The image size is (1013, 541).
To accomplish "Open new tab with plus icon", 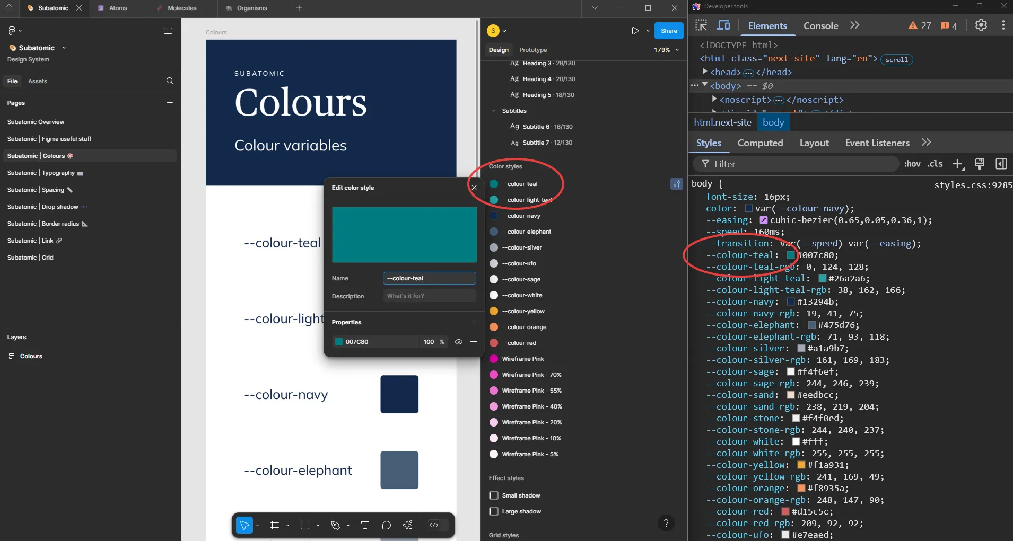I will [x=299, y=8].
